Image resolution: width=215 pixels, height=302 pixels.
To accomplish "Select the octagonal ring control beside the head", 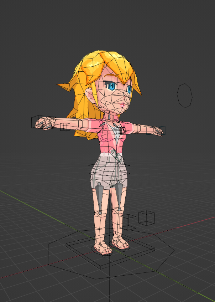I will coord(185,96).
